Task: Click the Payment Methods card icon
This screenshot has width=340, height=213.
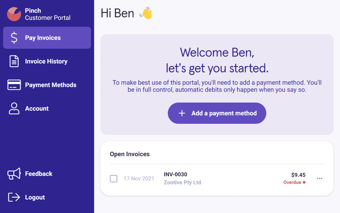Action: [x=14, y=85]
